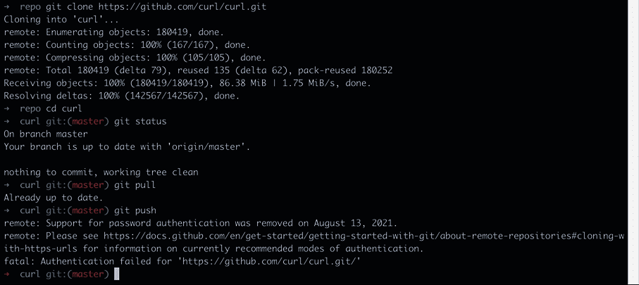Click the prompt arrow before 'repo cd curl'
This screenshot has width=639, height=285.
tap(6, 108)
